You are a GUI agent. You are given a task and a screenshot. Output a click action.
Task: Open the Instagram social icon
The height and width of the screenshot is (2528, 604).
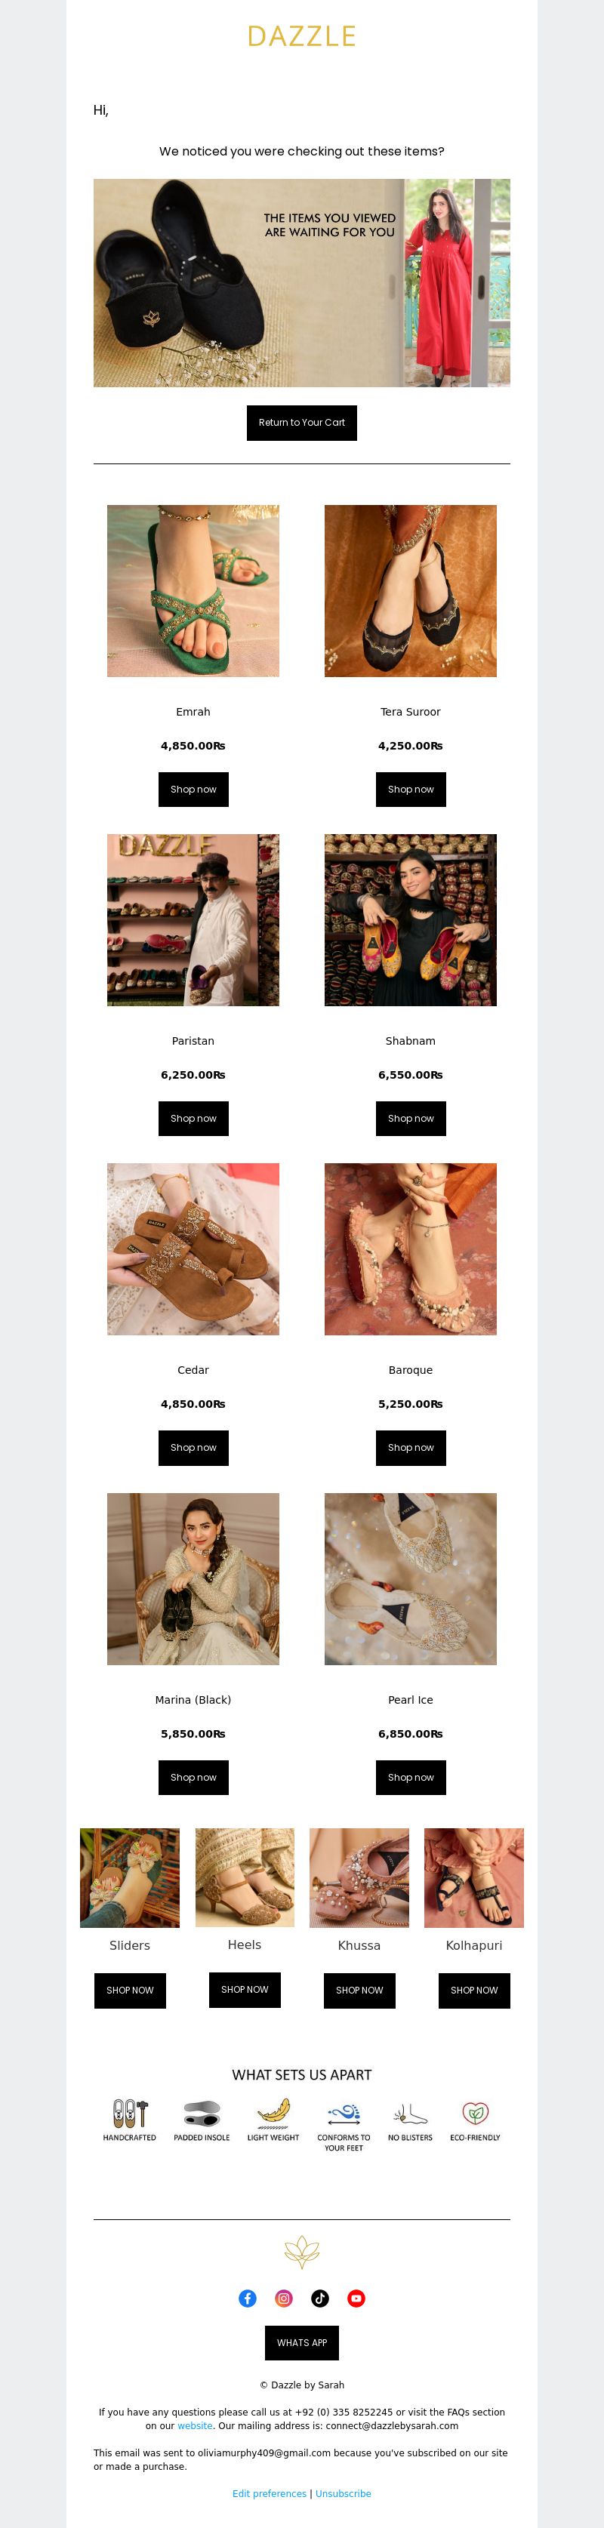(x=284, y=2297)
